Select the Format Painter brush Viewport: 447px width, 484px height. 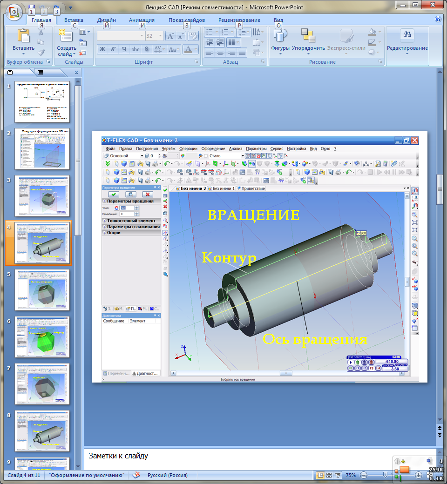click(x=41, y=53)
